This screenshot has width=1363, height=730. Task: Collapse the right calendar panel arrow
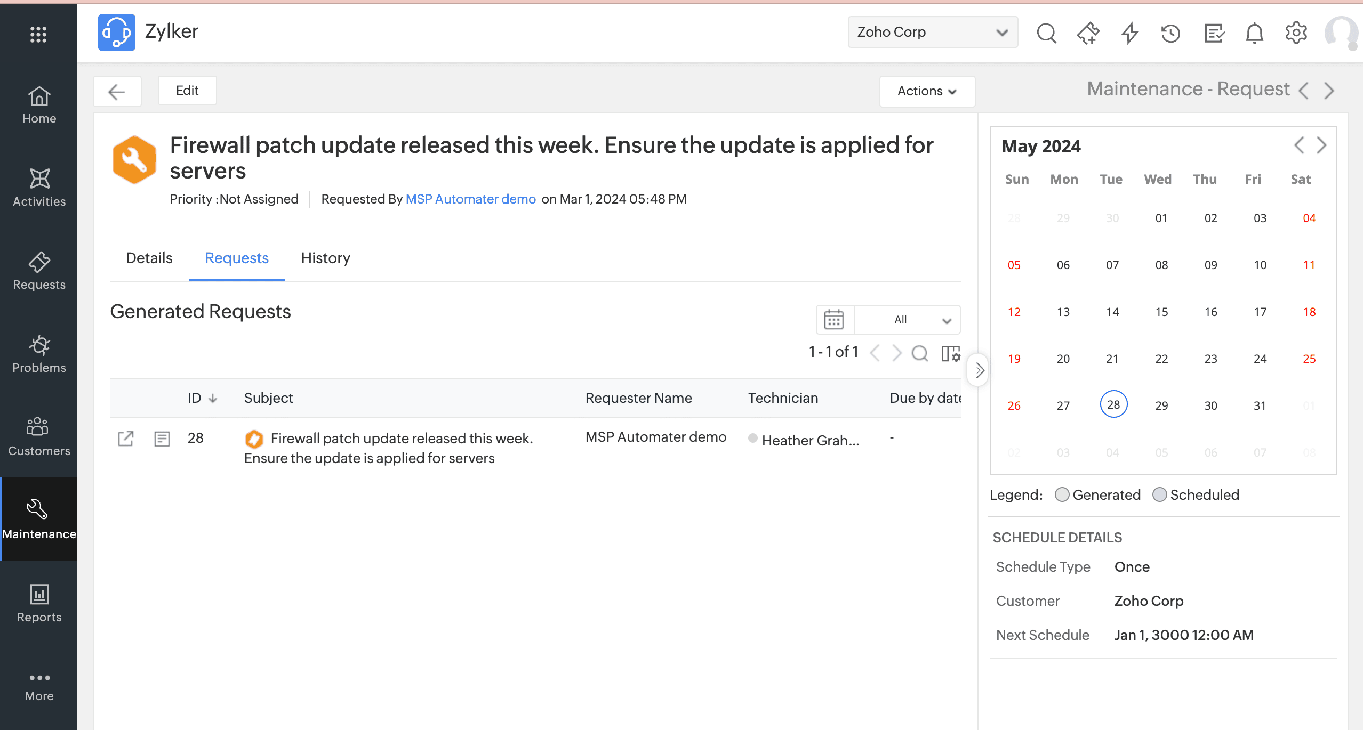(x=979, y=370)
